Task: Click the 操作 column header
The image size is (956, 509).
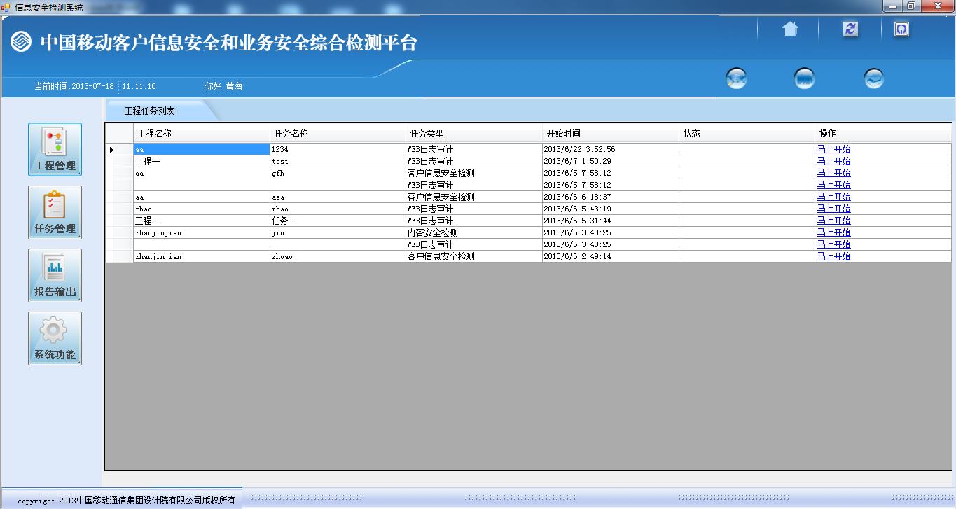Action: (883, 133)
